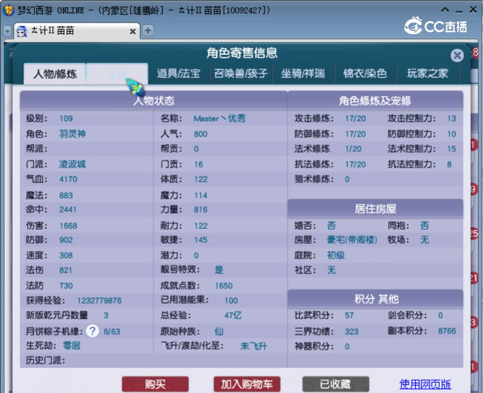Click the 原始种族 value 仙
This screenshot has height=393, width=483.
[219, 331]
